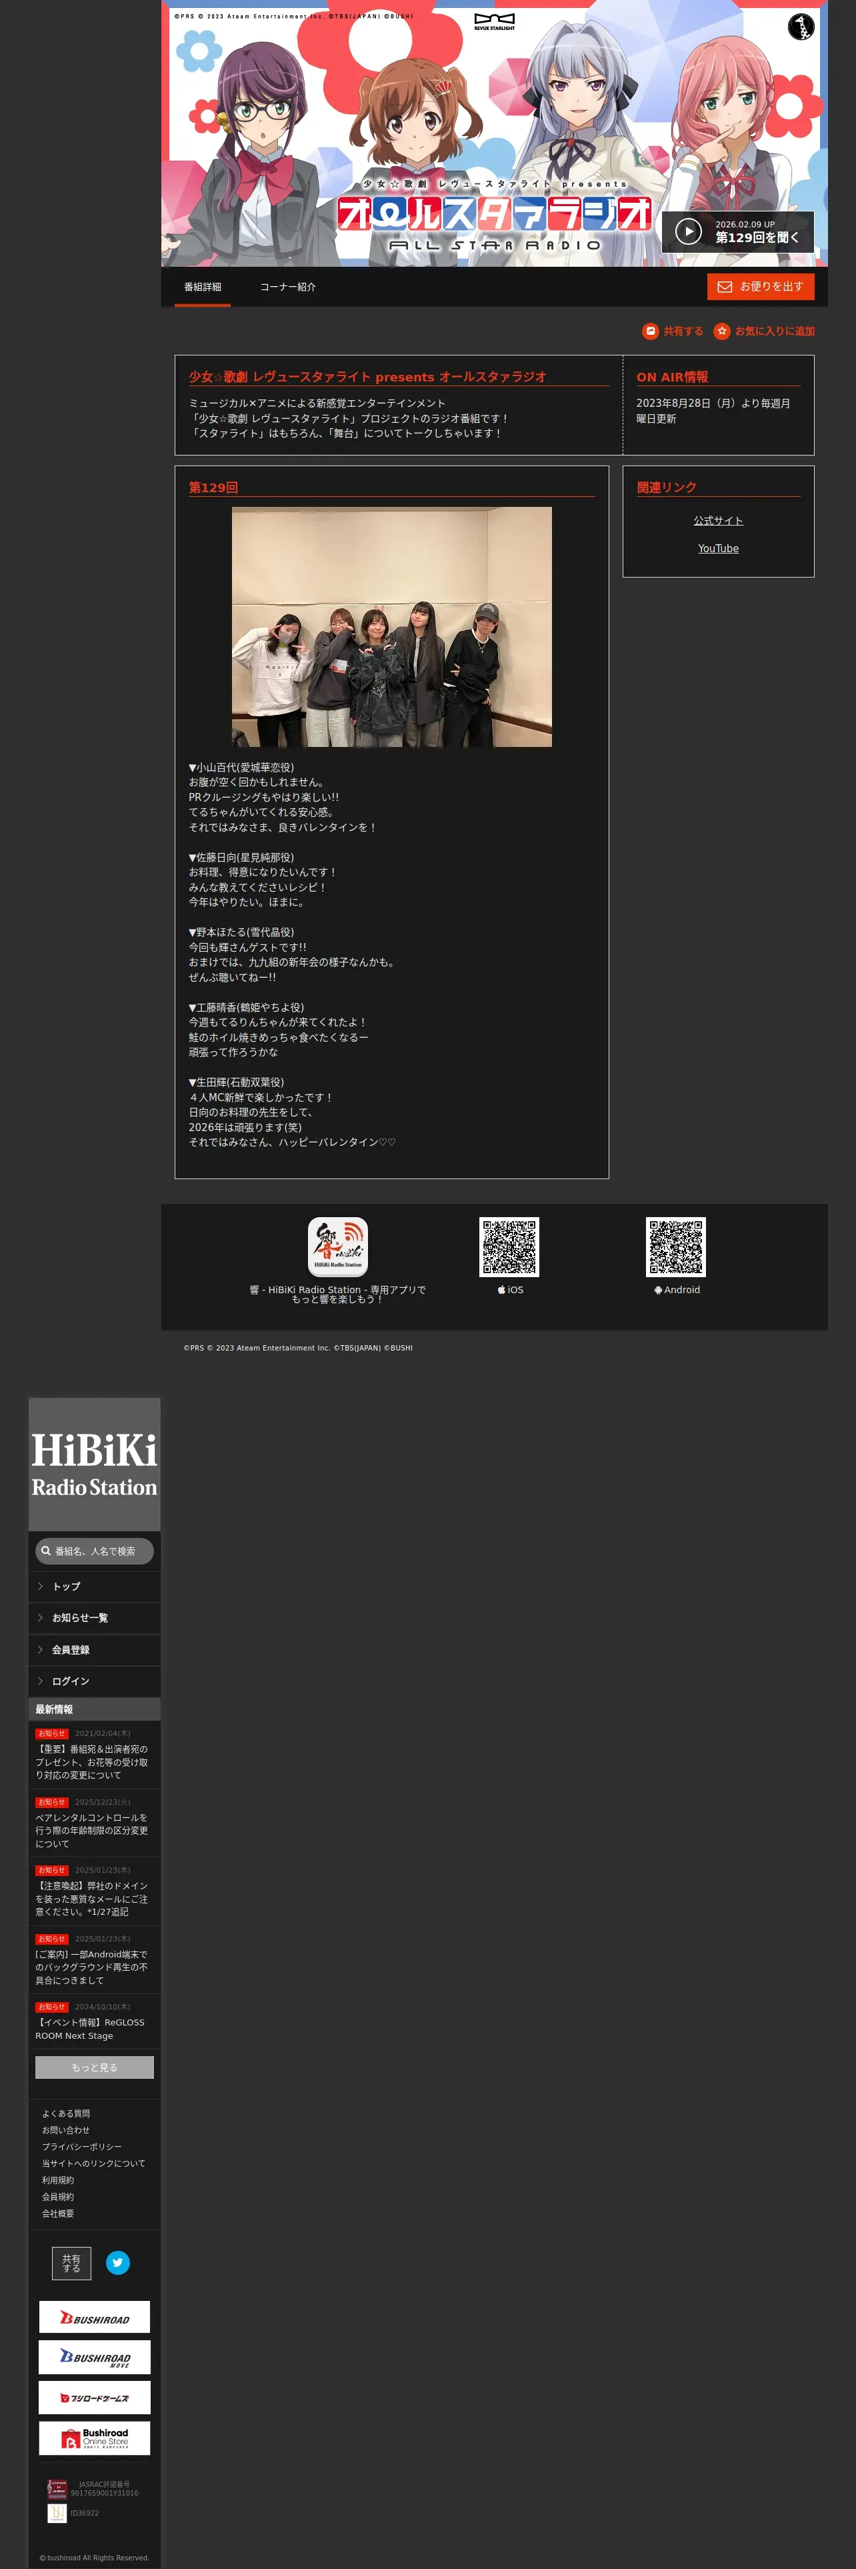This screenshot has width=856, height=2569.
Task: Click the round emblem at banner corner
Action: point(800,27)
